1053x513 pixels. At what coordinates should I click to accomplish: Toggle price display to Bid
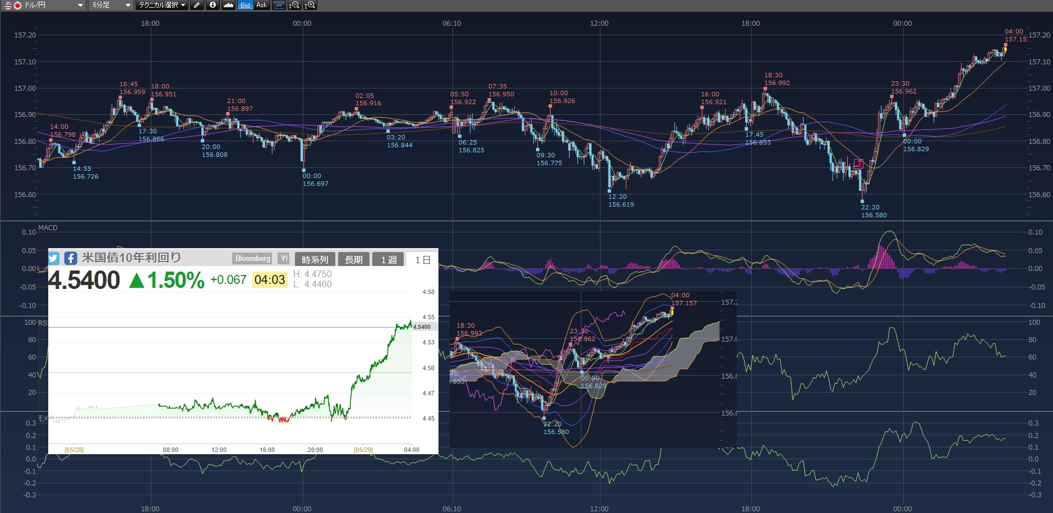(245, 5)
